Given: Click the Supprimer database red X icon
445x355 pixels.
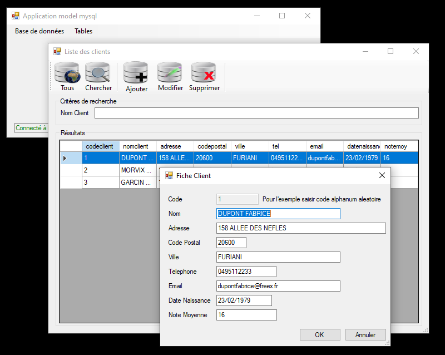Looking at the screenshot, I should tap(204, 73).
